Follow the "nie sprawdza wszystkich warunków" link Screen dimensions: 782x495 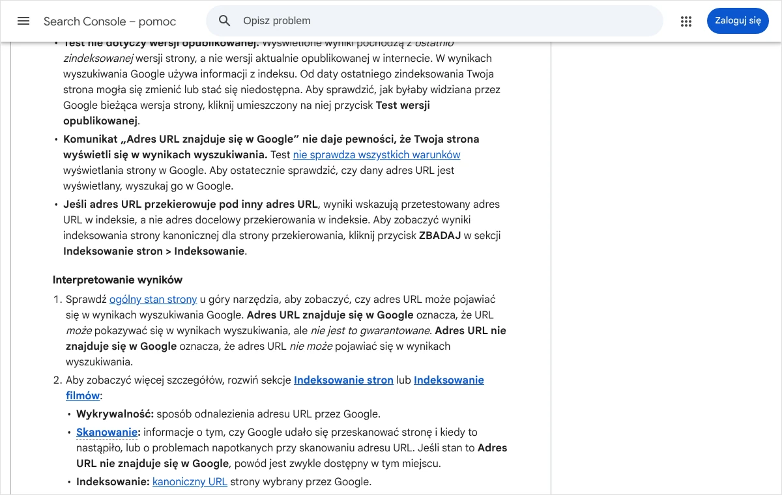[377, 155]
